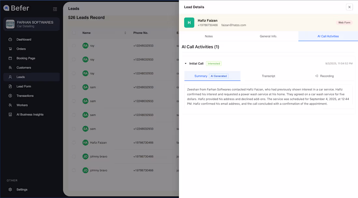Open Customers section in sidebar
This screenshot has height=198, width=358.
pos(32,68)
